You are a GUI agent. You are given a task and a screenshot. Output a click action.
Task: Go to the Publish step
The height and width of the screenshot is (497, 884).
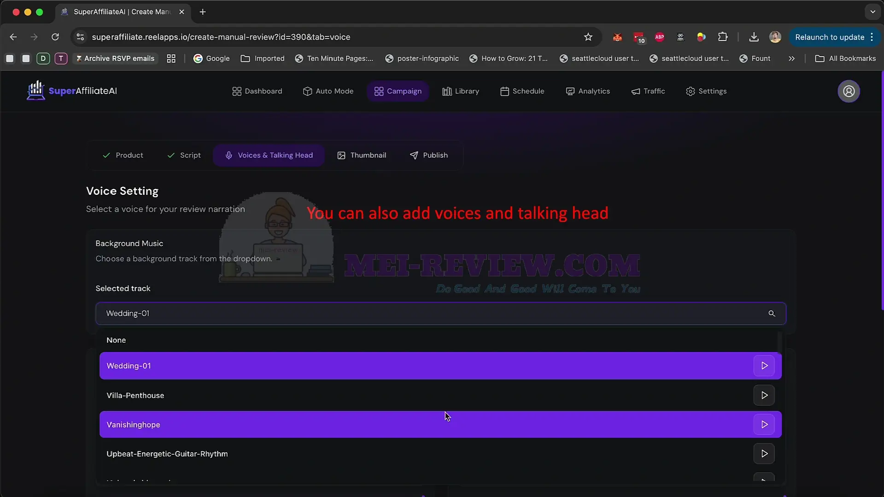(x=428, y=155)
